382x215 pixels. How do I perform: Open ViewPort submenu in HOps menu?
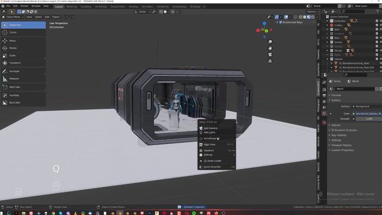click(216, 150)
